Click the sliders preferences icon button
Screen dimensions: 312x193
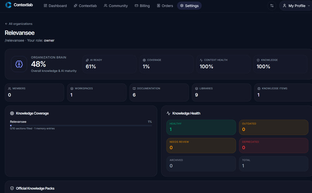pos(272,6)
